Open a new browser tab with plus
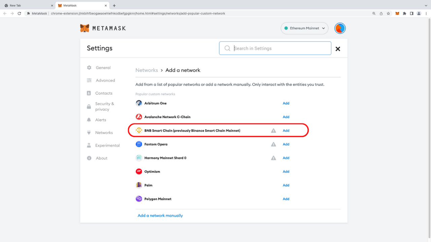Image resolution: width=431 pixels, height=242 pixels. [x=114, y=6]
